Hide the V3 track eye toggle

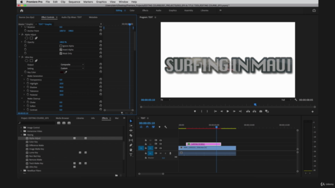point(161,140)
